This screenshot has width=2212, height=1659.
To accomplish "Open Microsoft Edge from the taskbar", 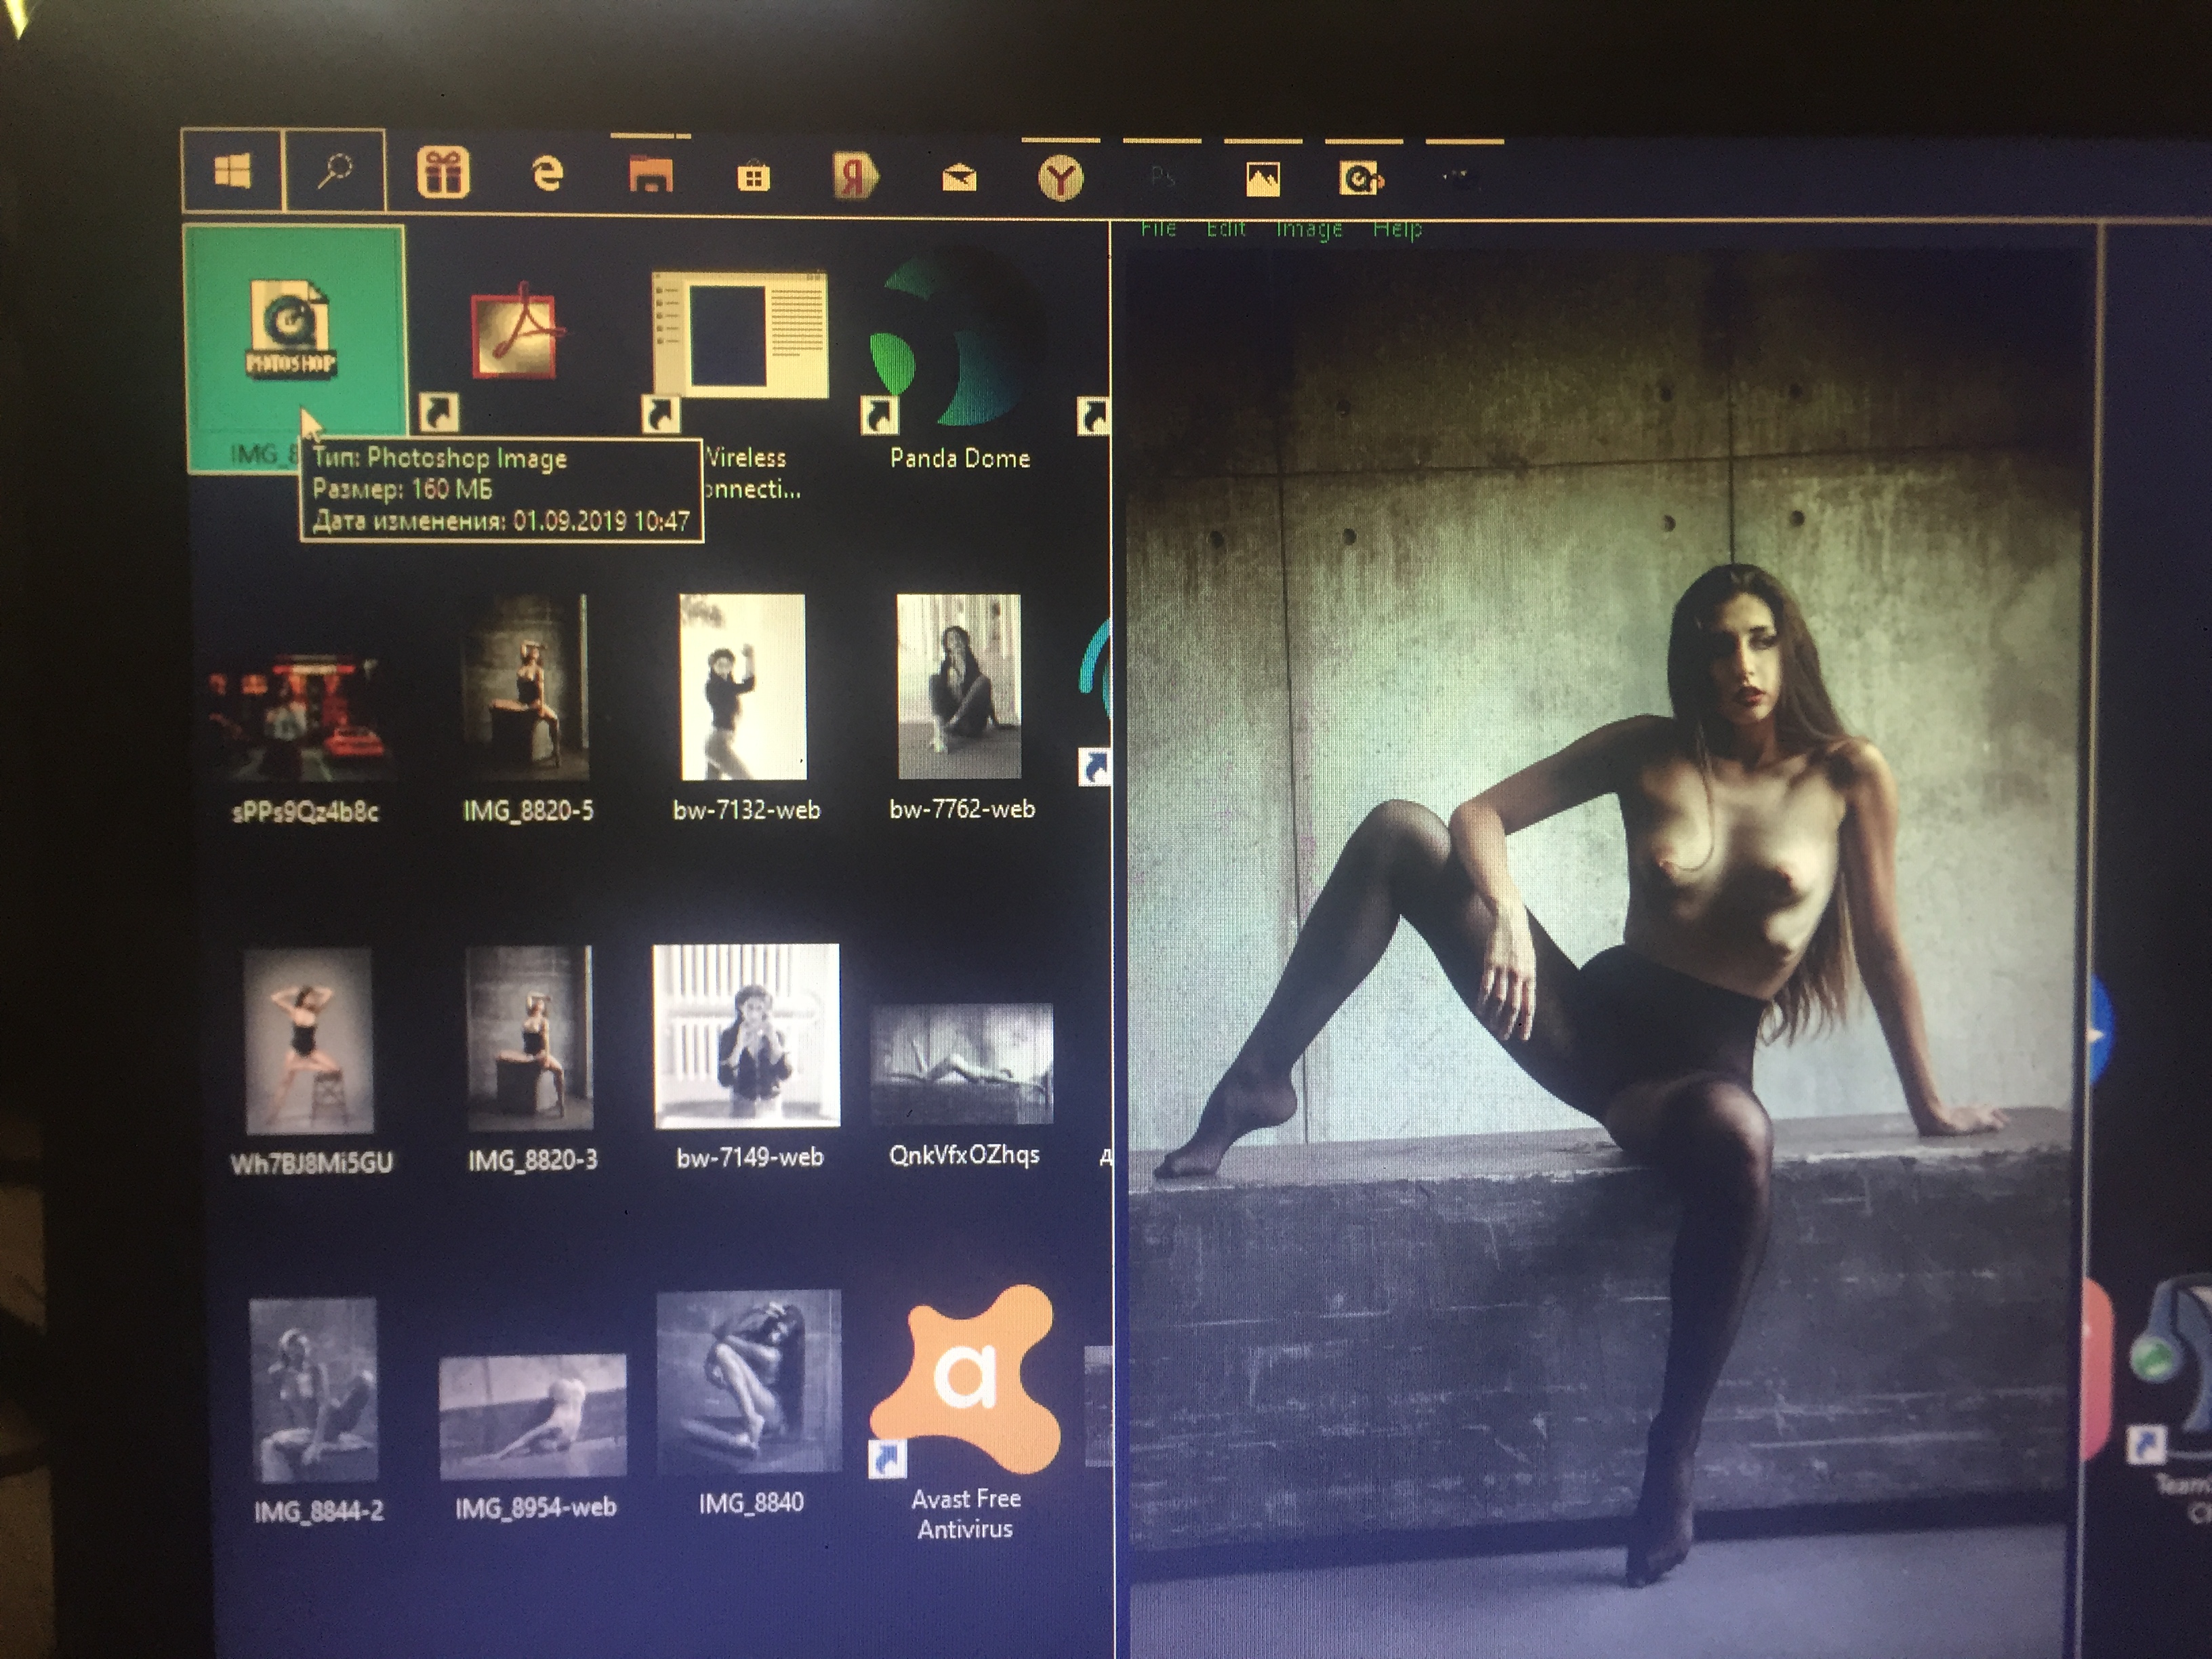I will click(546, 174).
